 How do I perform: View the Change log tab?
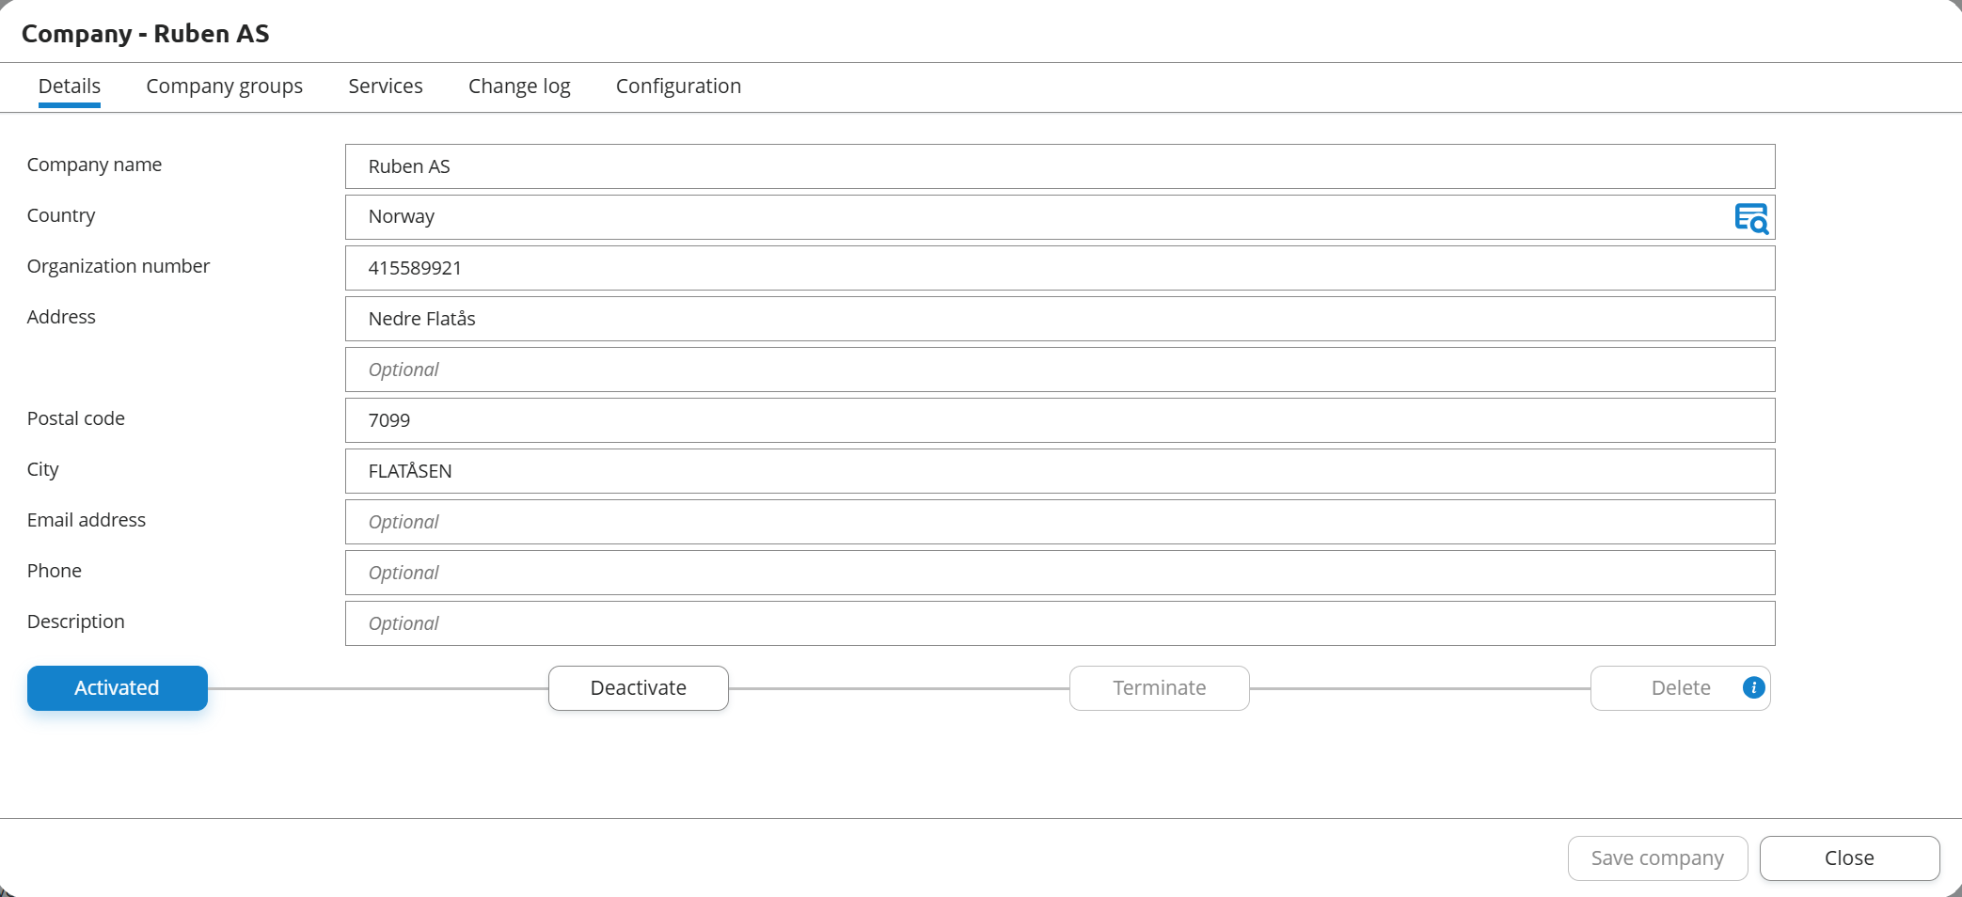point(519,87)
